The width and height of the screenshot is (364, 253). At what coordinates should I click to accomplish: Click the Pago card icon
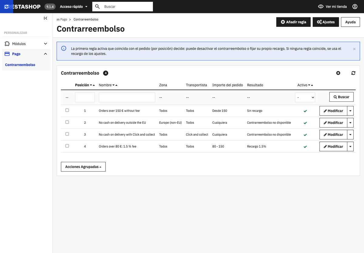(x=7, y=54)
